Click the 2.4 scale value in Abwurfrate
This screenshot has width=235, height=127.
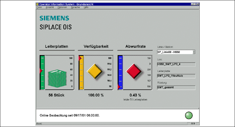149,69
